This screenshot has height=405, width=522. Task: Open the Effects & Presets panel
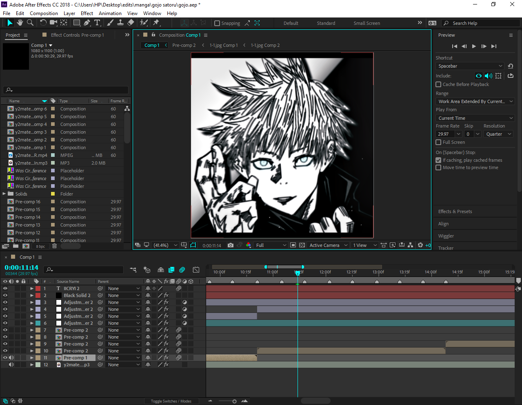coord(455,211)
